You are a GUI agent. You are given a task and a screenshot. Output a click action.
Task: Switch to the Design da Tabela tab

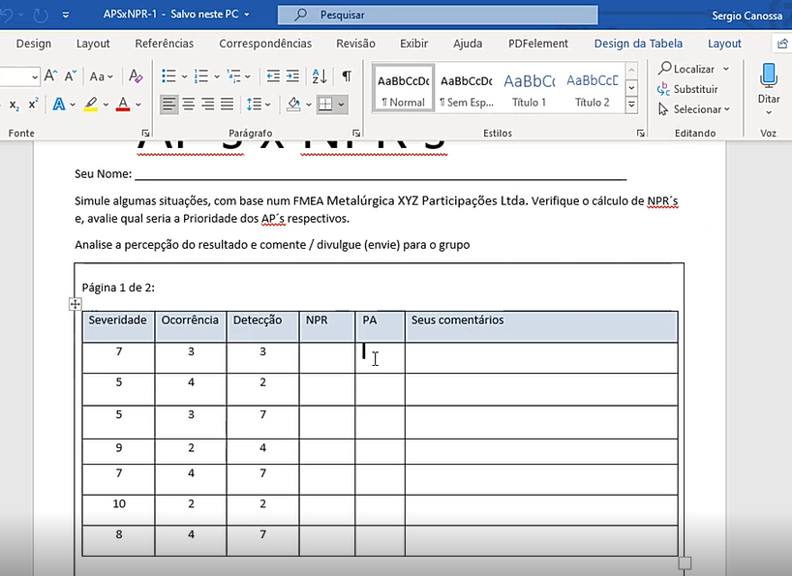coord(638,44)
